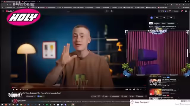Toggle theater mode view
Viewport: 190px width, 106px height.
[x=141, y=90]
